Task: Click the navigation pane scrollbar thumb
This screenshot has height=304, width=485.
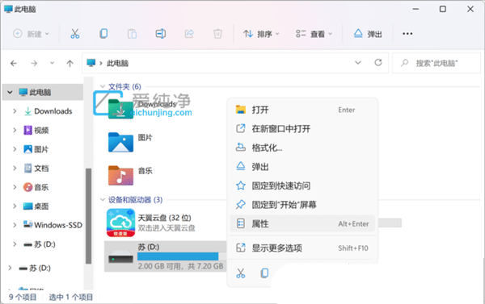Action: coord(88,216)
